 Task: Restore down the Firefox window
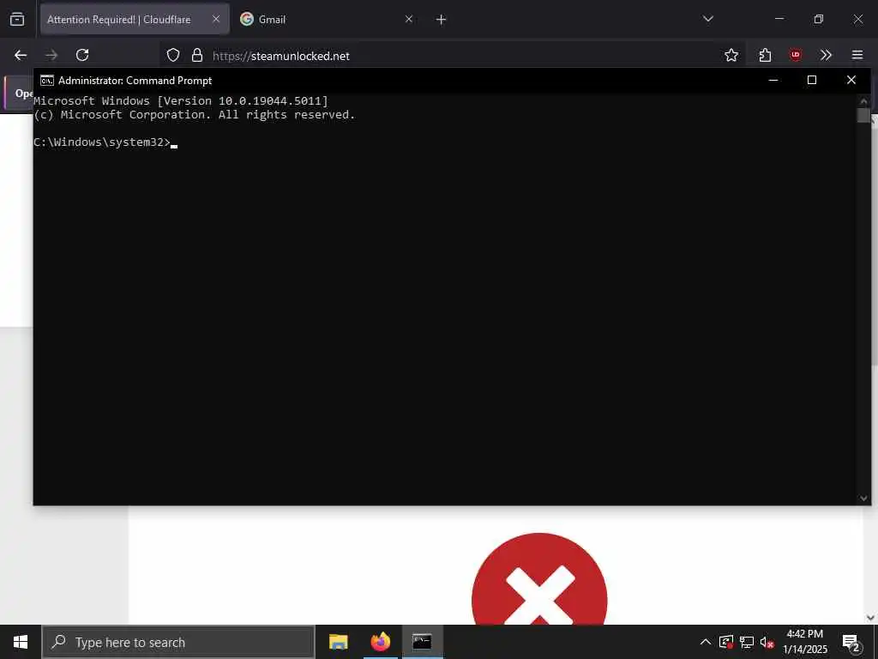pyautogui.click(x=819, y=19)
